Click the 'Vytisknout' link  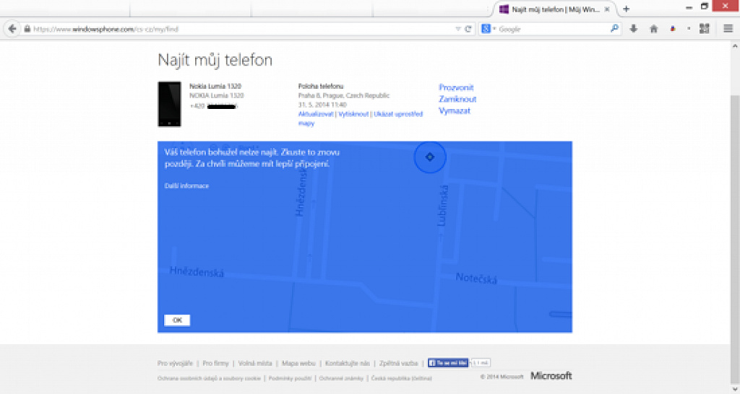point(353,114)
